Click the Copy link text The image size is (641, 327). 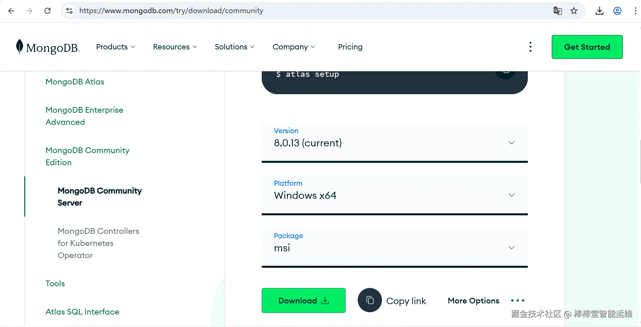(406, 301)
